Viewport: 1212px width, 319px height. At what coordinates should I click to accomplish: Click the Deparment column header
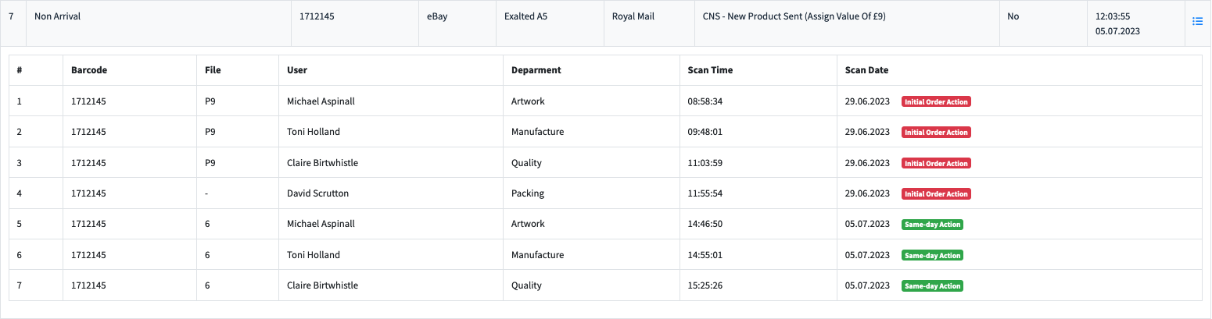point(536,70)
